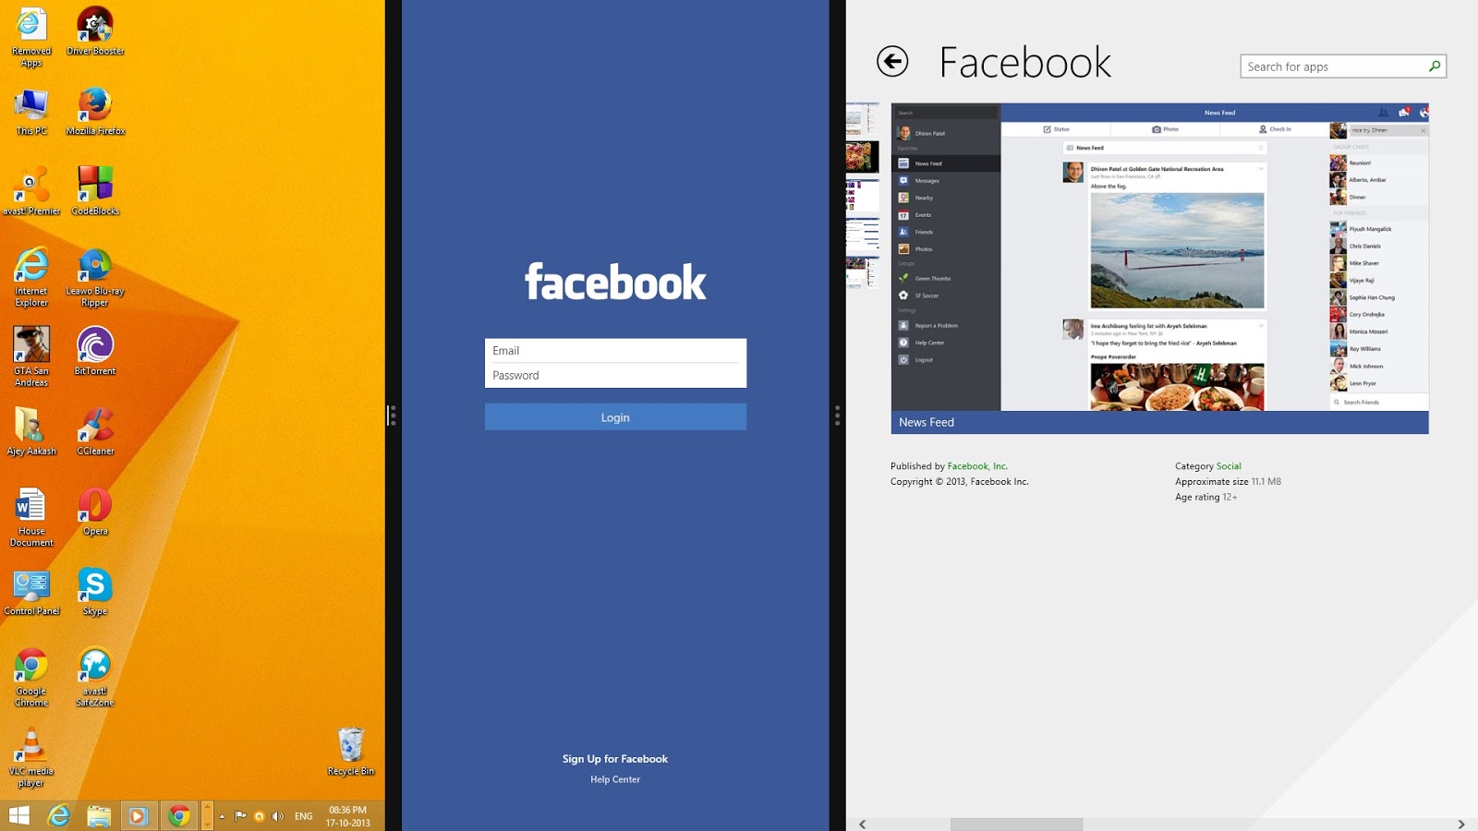Open the Action Center flag icon
Image resolution: width=1478 pixels, height=831 pixels.
(240, 816)
